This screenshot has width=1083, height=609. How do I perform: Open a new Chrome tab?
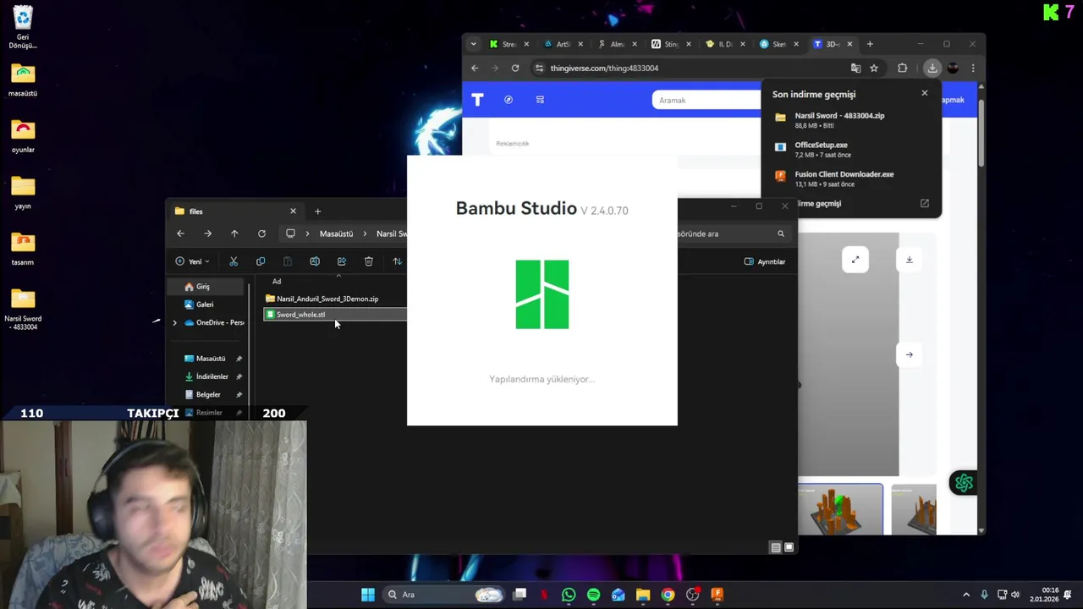(870, 44)
